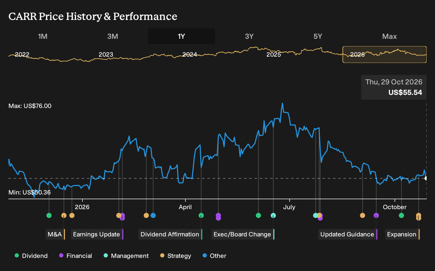The height and width of the screenshot is (271, 435).
Task: Open the Exec/Board Change event label
Action: 243,234
